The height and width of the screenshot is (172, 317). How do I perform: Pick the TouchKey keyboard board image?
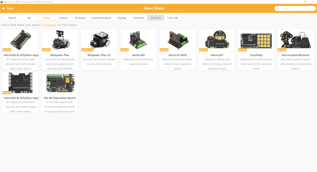coord(256,41)
